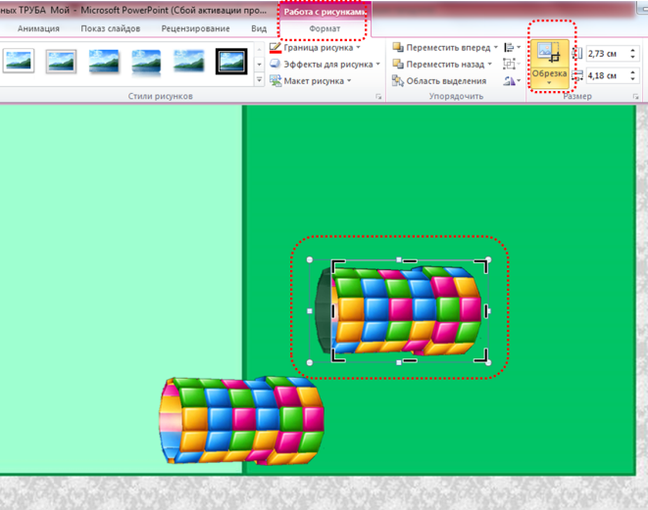Select the colorful cylinder image at bottom
Image resolution: width=648 pixels, height=510 pixels.
tap(242, 421)
